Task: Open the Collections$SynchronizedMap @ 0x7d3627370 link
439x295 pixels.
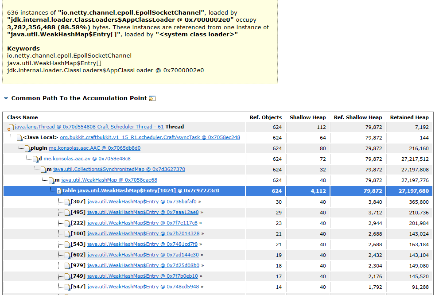Action: tap(119, 169)
